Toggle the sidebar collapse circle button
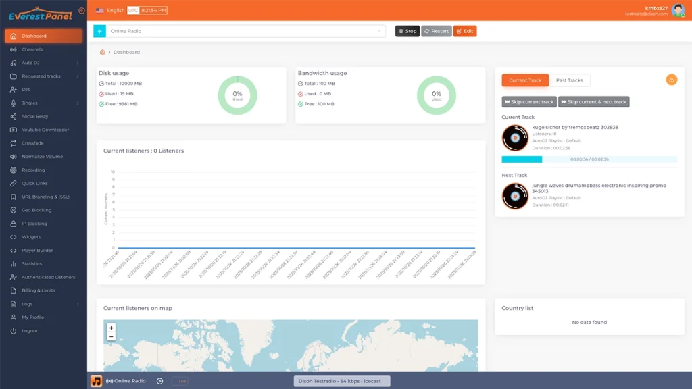Screen dimensions: 692x389 pyautogui.click(x=82, y=11)
